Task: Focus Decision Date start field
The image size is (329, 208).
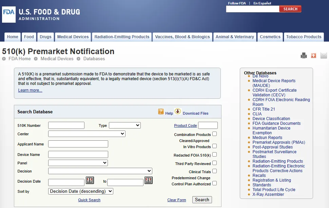Action: pyautogui.click(x=66, y=182)
